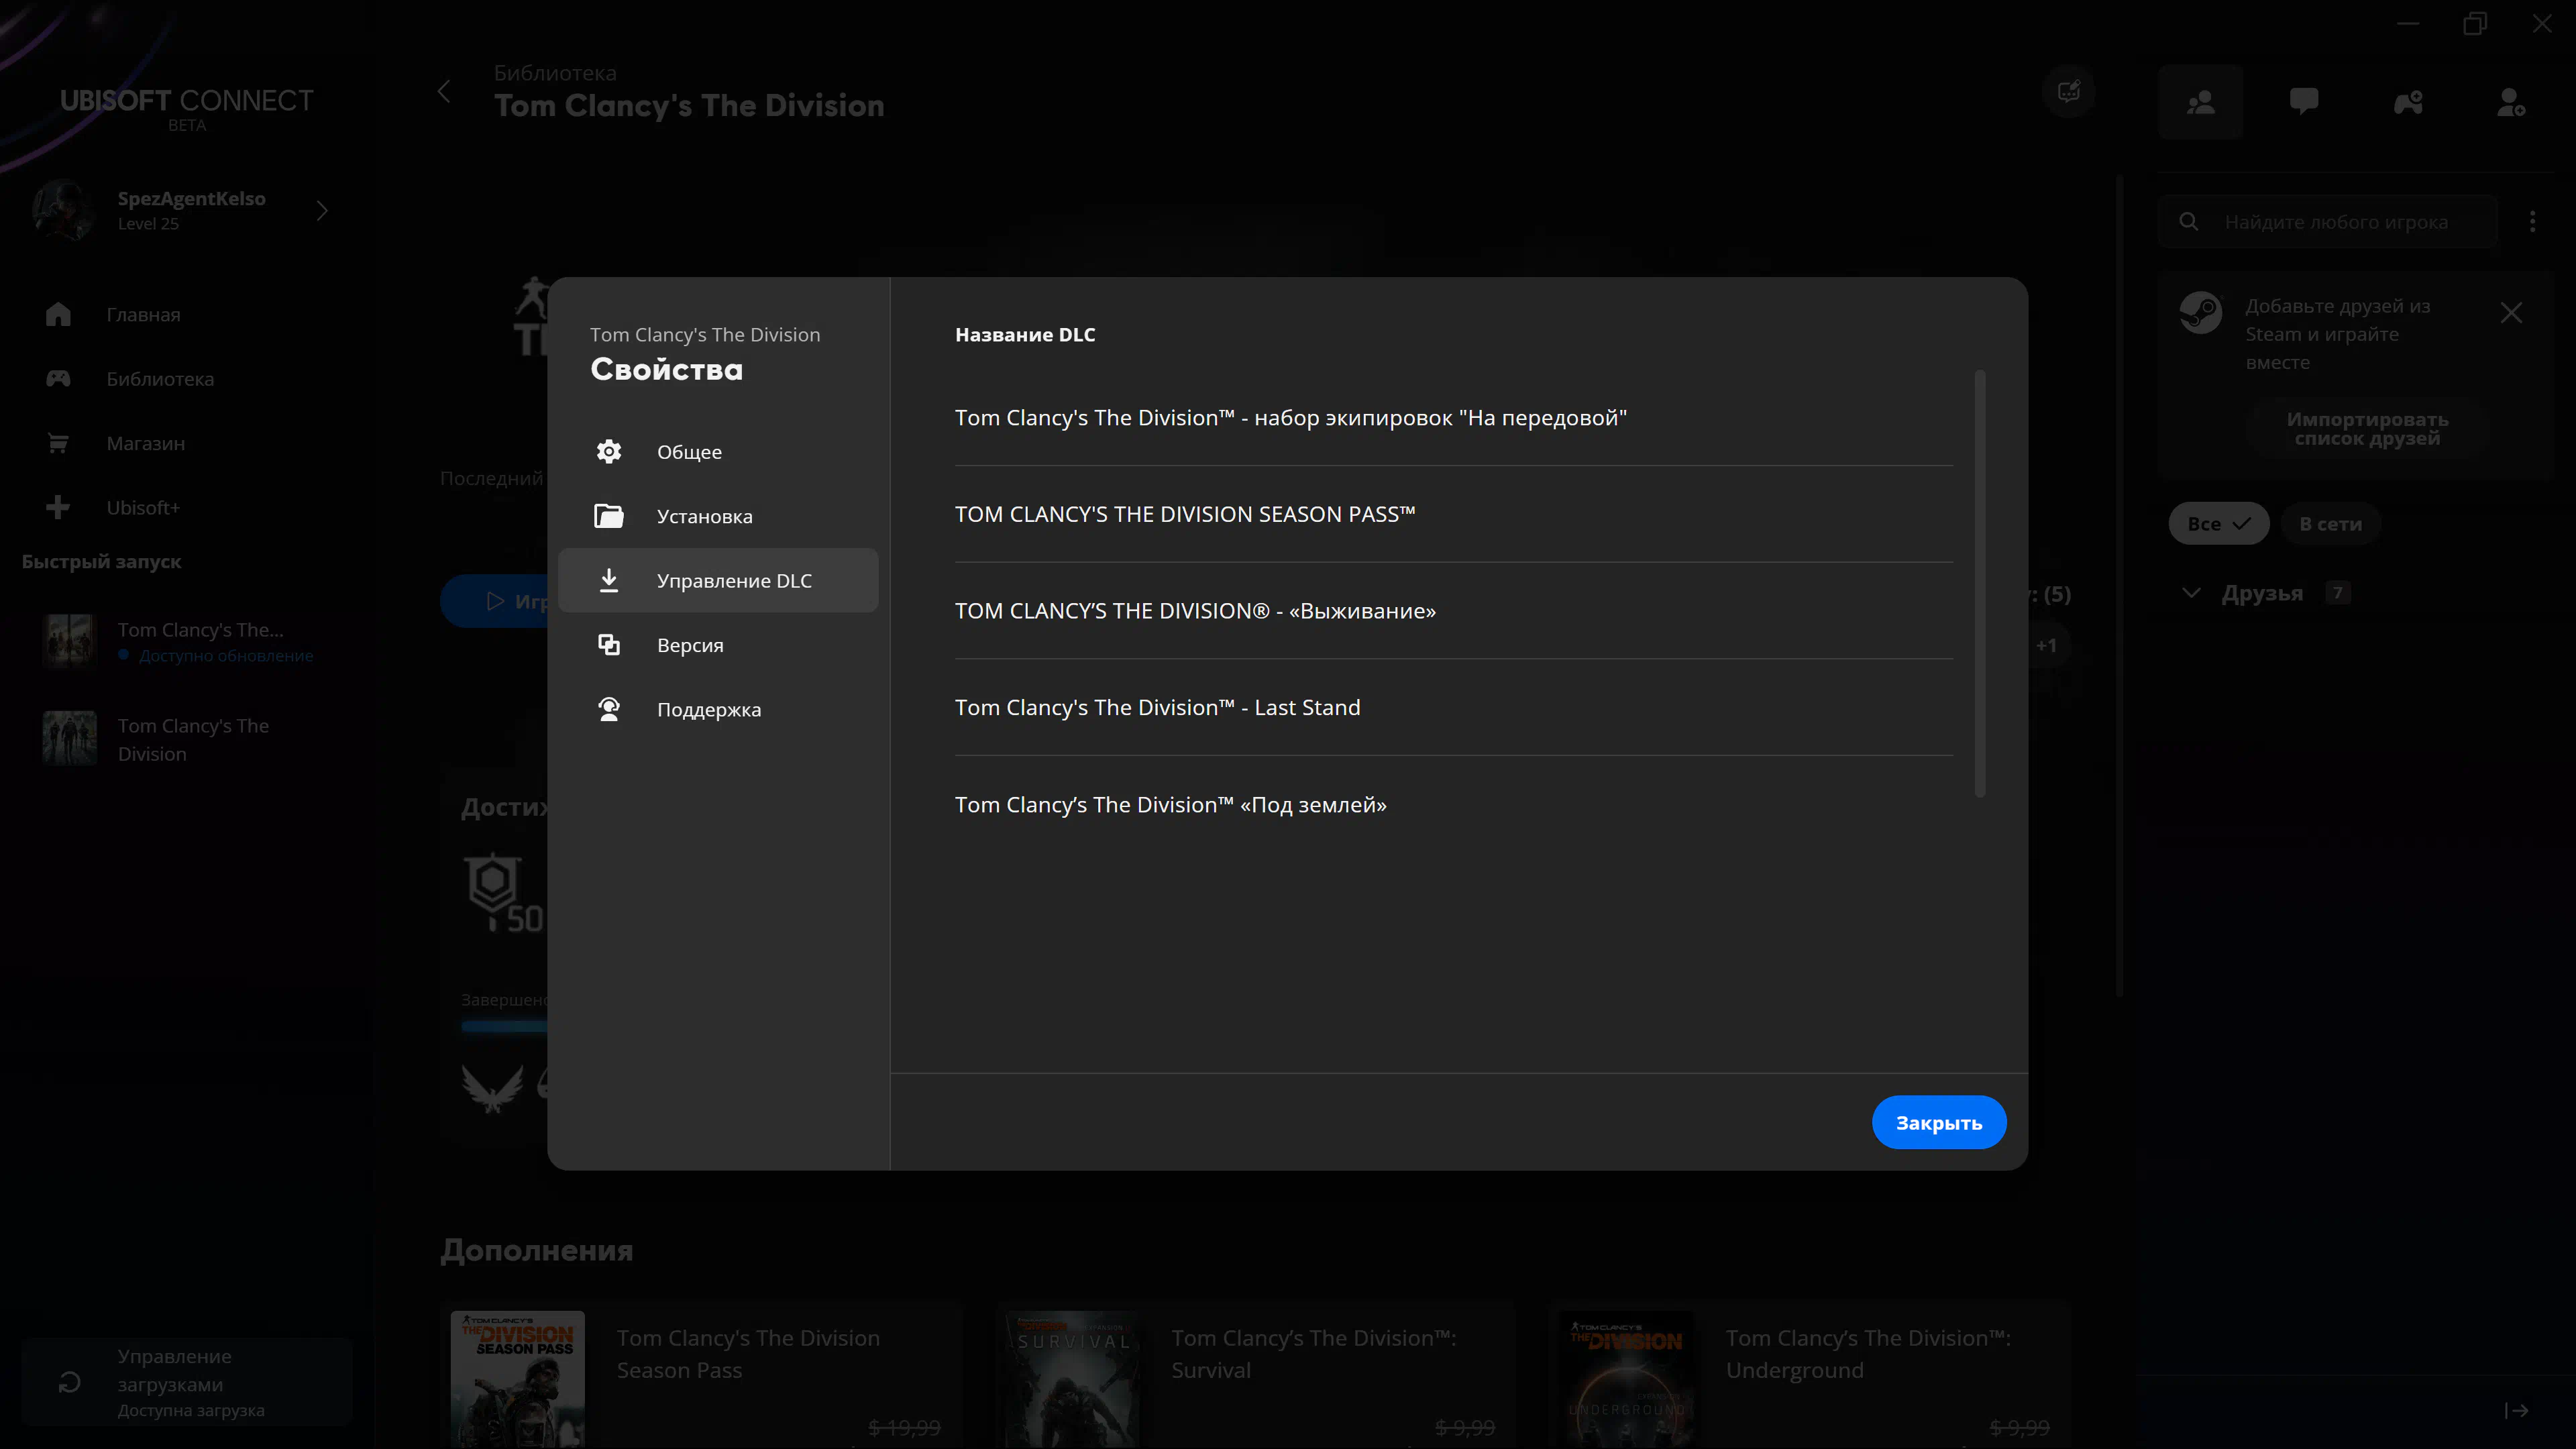Click the SpezAgentKelso avatar
The height and width of the screenshot is (1449, 2576).
pos(65,210)
